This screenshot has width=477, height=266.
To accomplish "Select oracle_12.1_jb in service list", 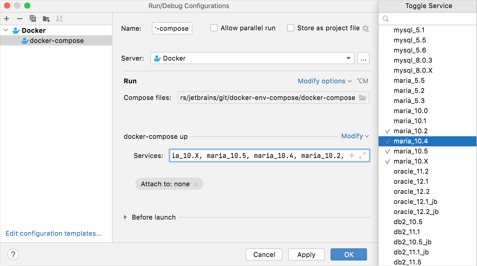I will (x=428, y=202).
